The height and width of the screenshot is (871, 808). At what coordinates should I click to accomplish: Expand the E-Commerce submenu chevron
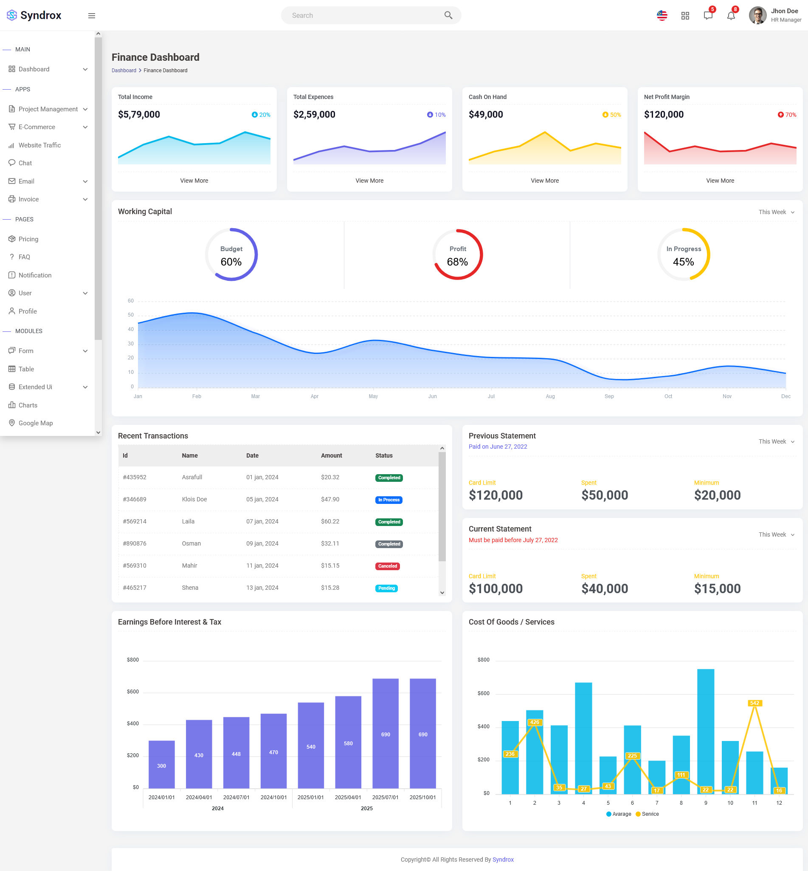[x=85, y=127]
